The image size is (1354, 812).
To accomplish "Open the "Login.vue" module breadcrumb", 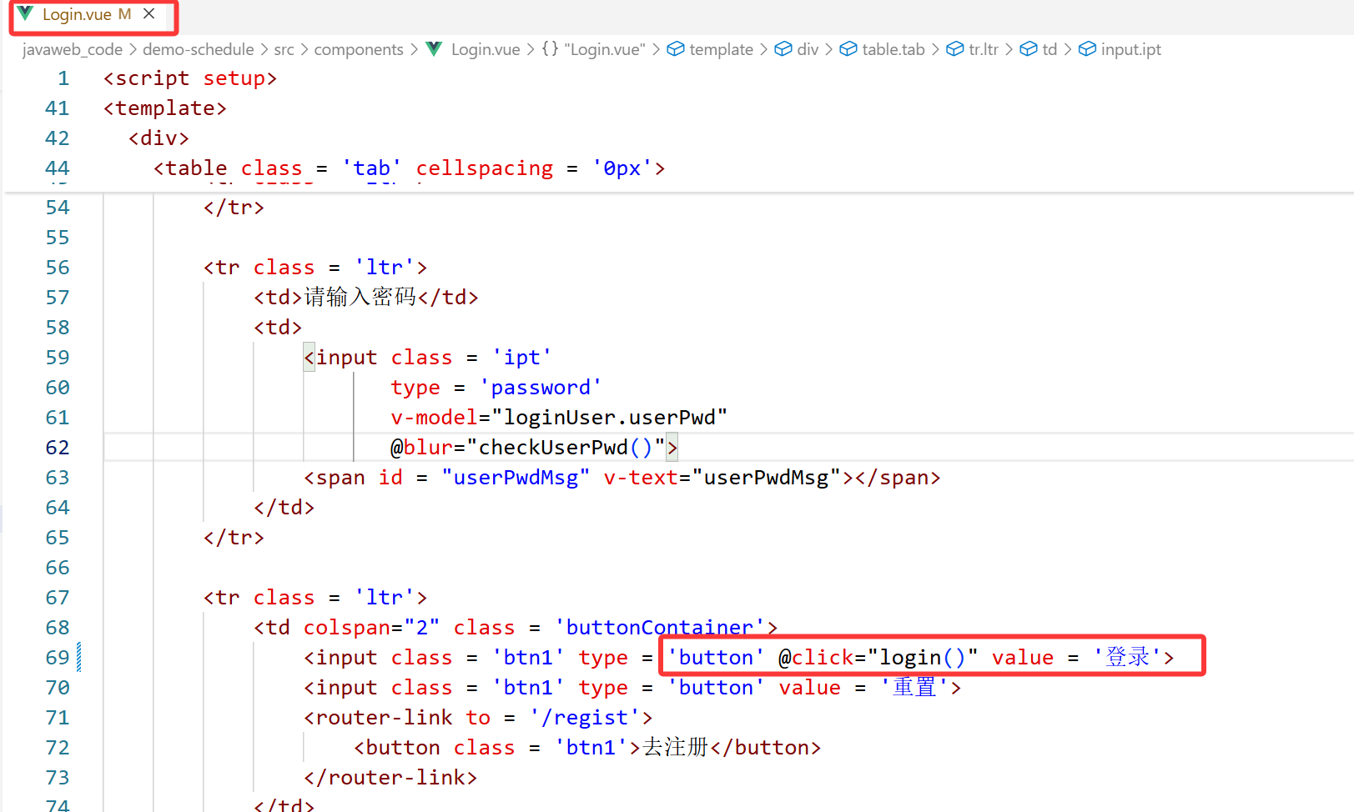I will pyautogui.click(x=605, y=49).
